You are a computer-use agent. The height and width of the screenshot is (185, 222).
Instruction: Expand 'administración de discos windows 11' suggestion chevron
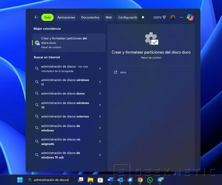click(x=100, y=82)
